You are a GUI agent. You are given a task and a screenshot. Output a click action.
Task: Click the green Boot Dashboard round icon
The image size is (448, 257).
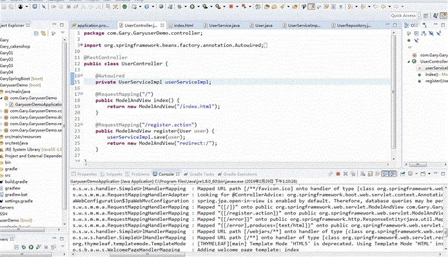(x=124, y=6)
